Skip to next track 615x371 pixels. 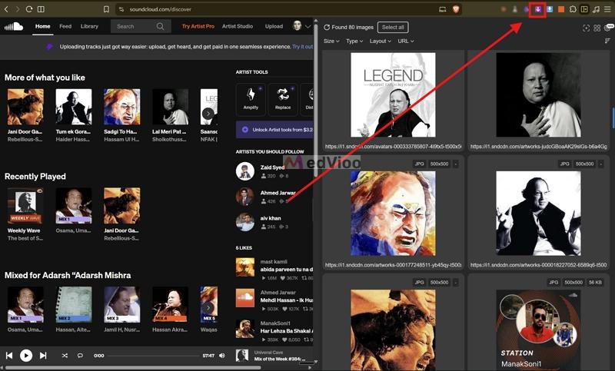pyautogui.click(x=43, y=356)
